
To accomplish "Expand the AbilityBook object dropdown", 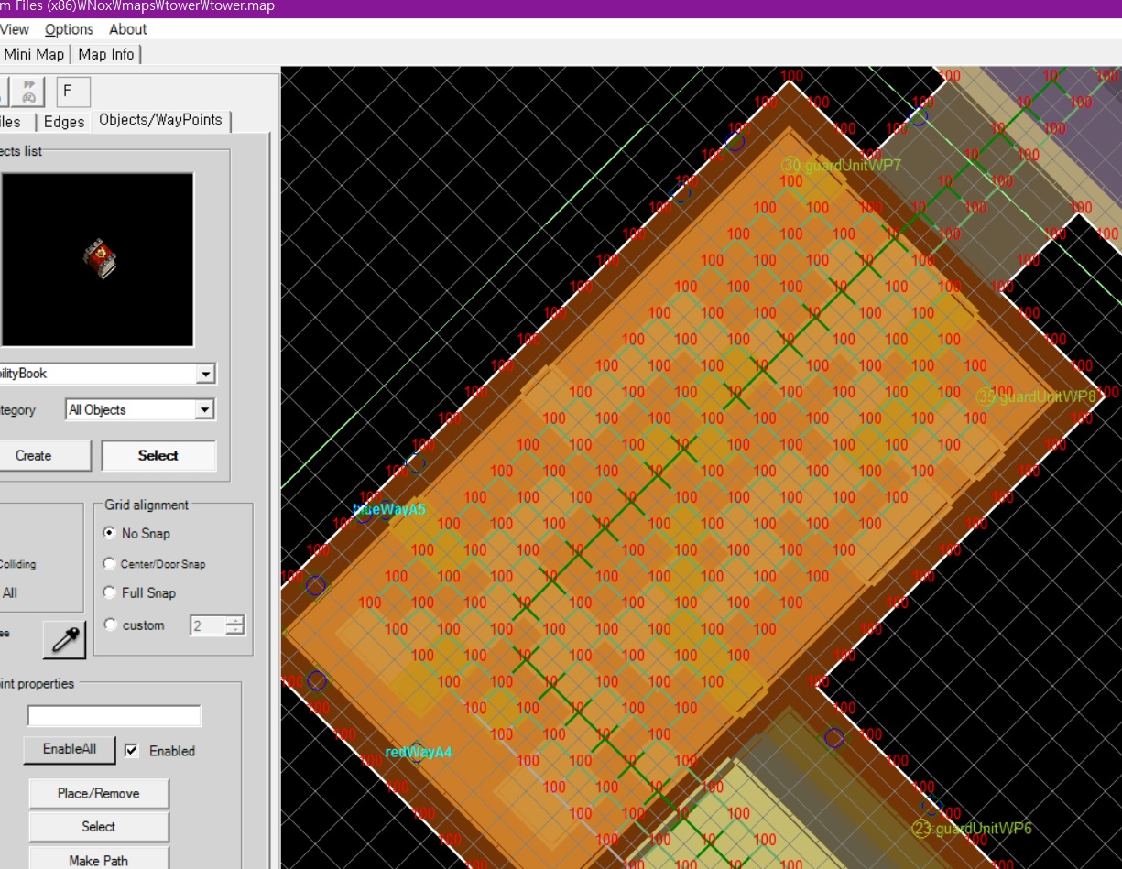I will click(x=206, y=374).
